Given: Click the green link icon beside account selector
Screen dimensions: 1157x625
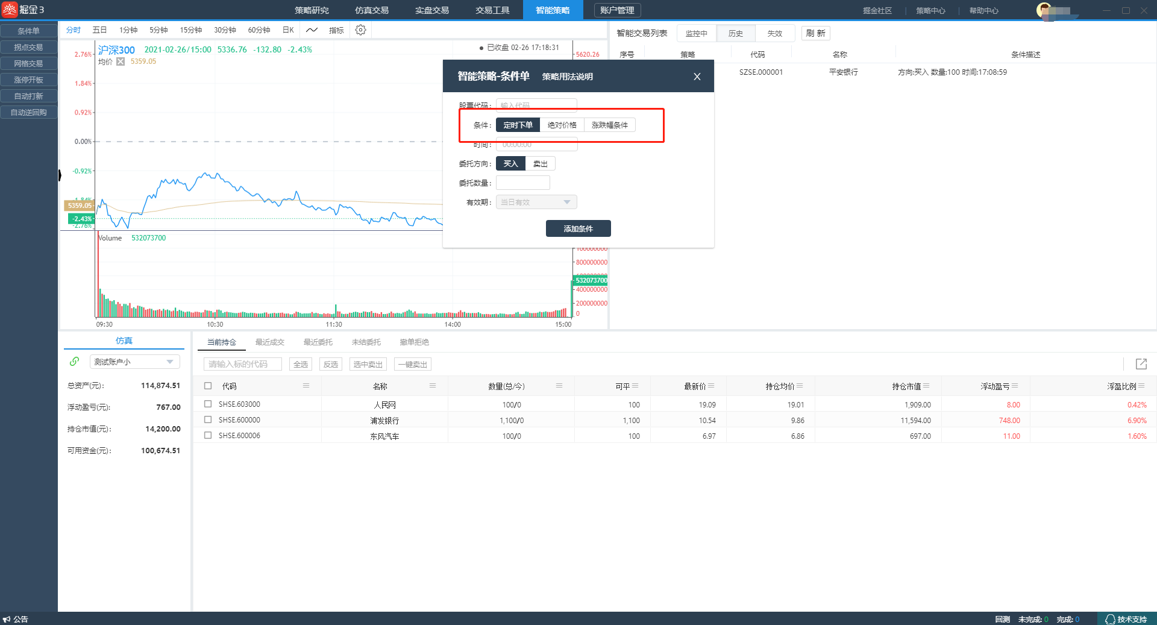Looking at the screenshot, I should tap(74, 362).
